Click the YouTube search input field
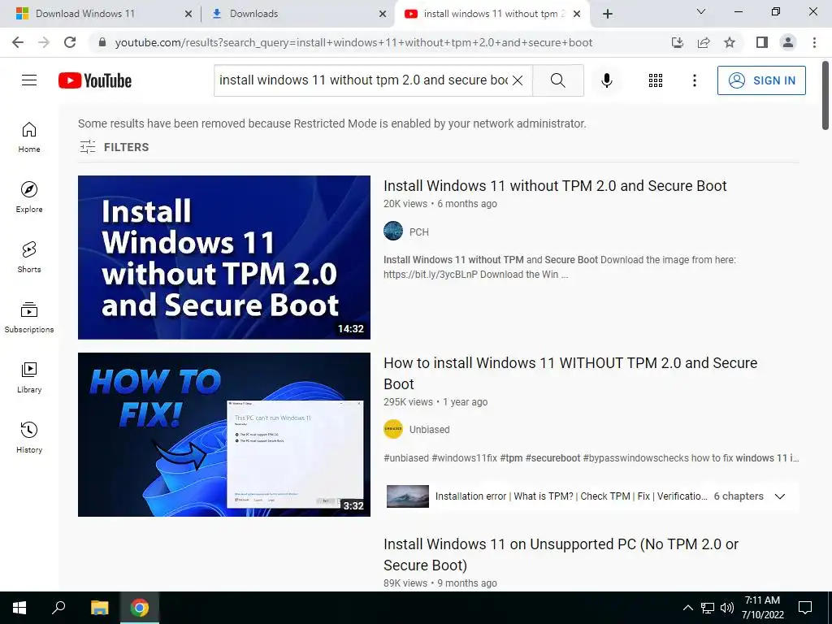 (364, 80)
